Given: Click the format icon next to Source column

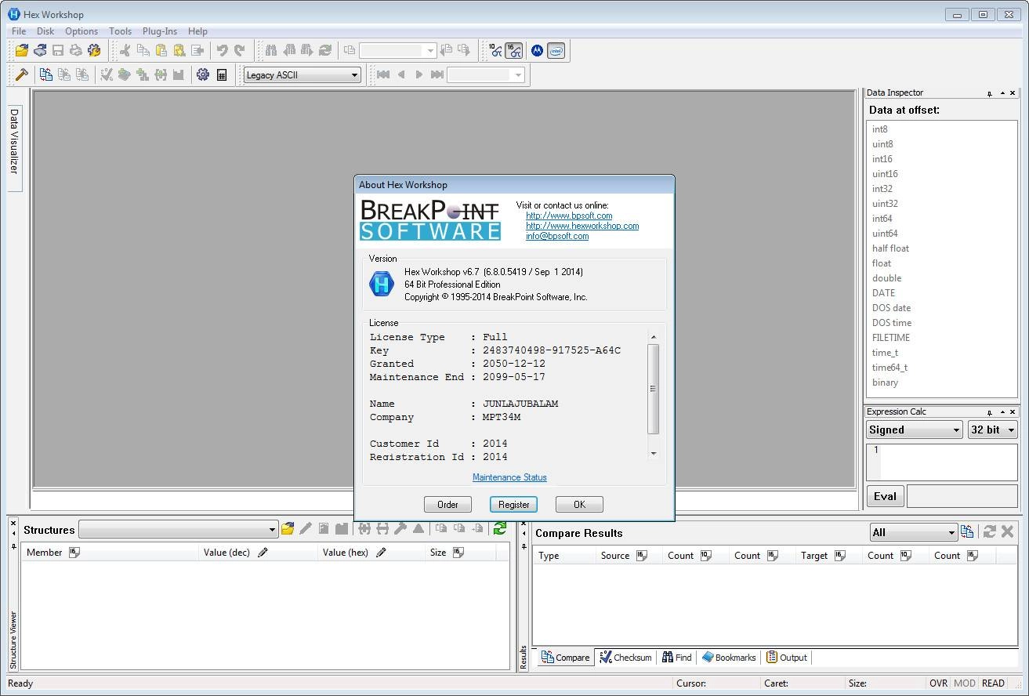Looking at the screenshot, I should tap(642, 556).
